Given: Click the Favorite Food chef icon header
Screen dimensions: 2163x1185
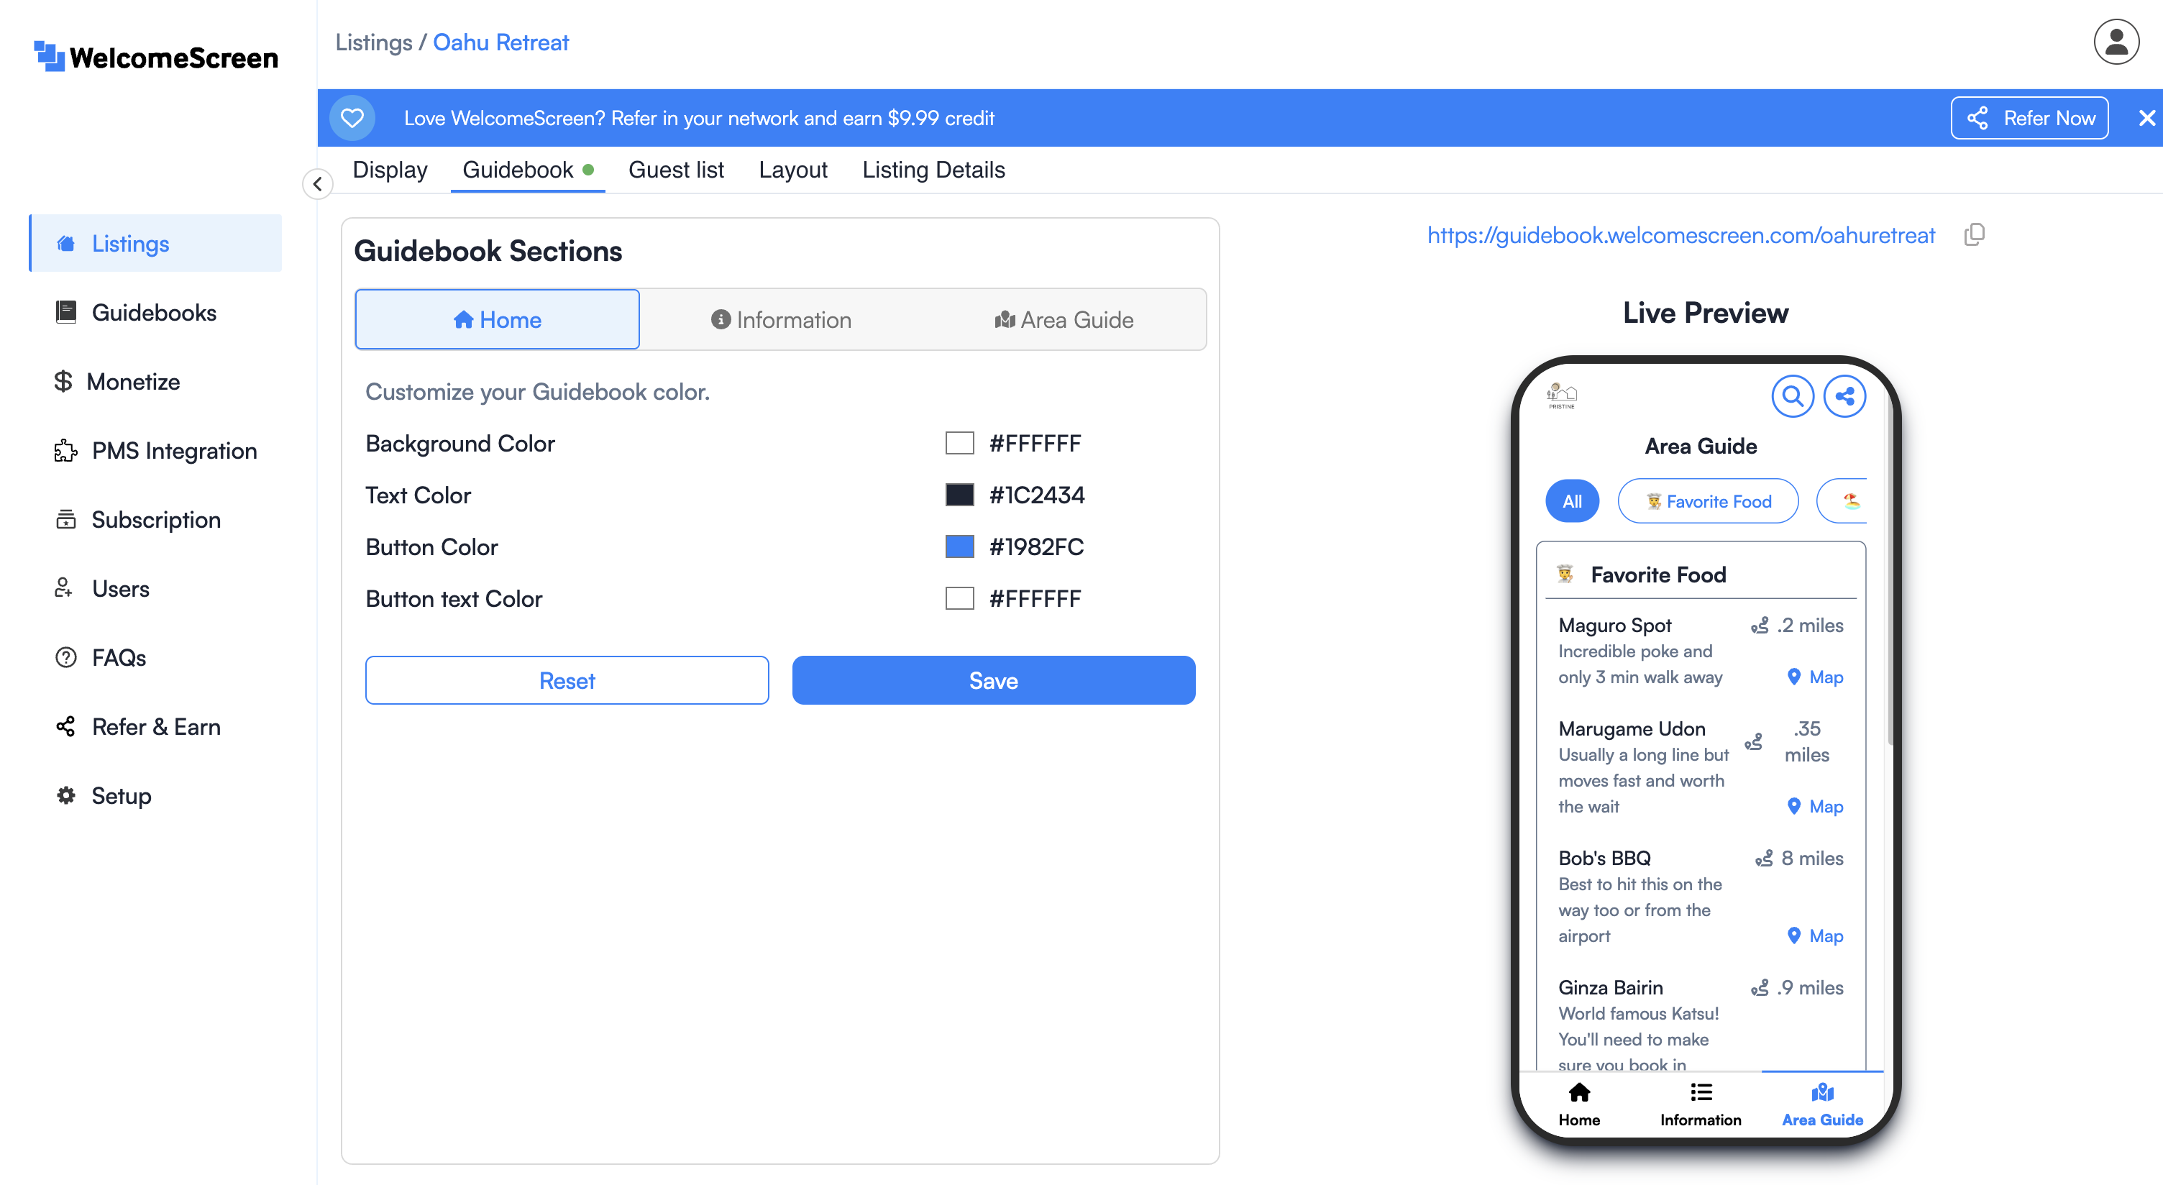Looking at the screenshot, I should click(x=1565, y=575).
